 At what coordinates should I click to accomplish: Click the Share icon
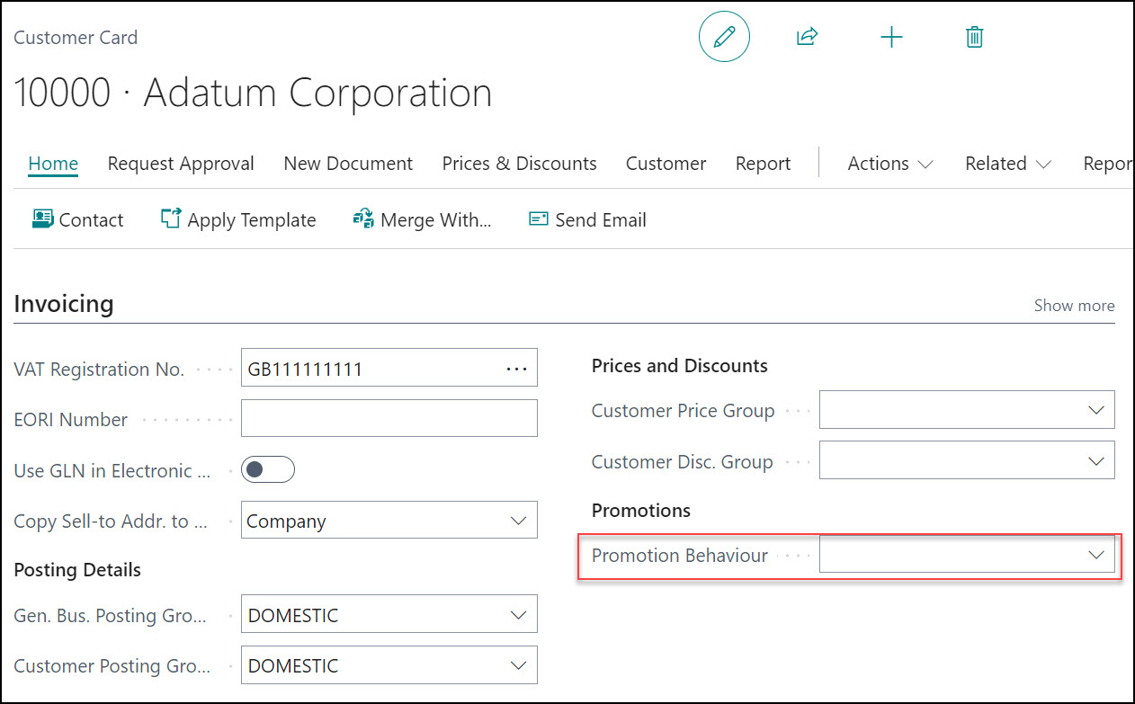pos(807,36)
